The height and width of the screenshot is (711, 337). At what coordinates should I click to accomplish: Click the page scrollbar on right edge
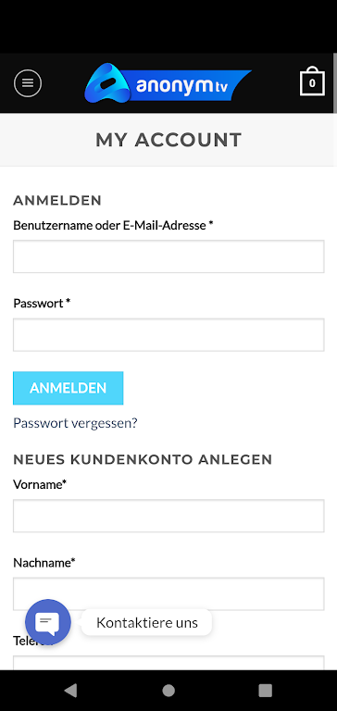coord(335,84)
